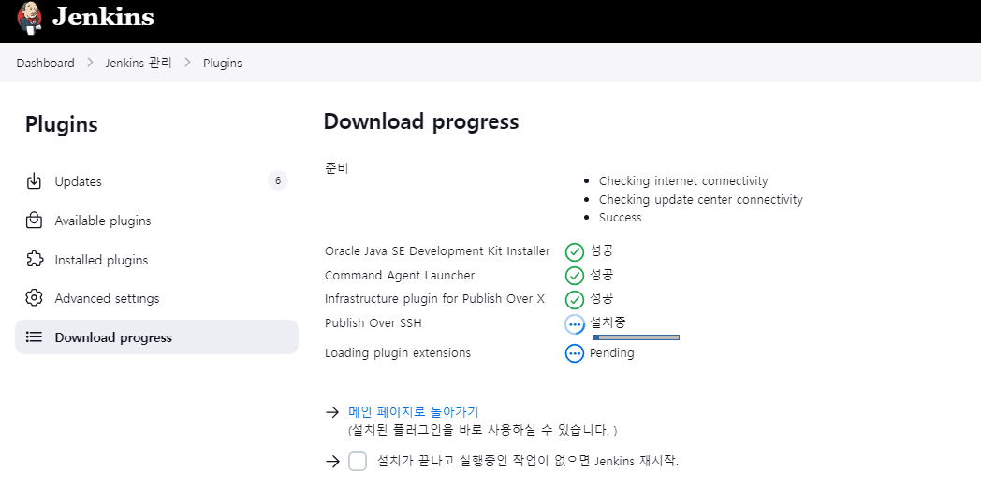Click the Plugins breadcrumb
Image resolution: width=981 pixels, height=500 pixels.
pyautogui.click(x=222, y=64)
